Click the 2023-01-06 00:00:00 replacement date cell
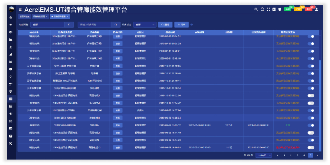The width and height of the screenshot is (330, 165). click(x=258, y=125)
